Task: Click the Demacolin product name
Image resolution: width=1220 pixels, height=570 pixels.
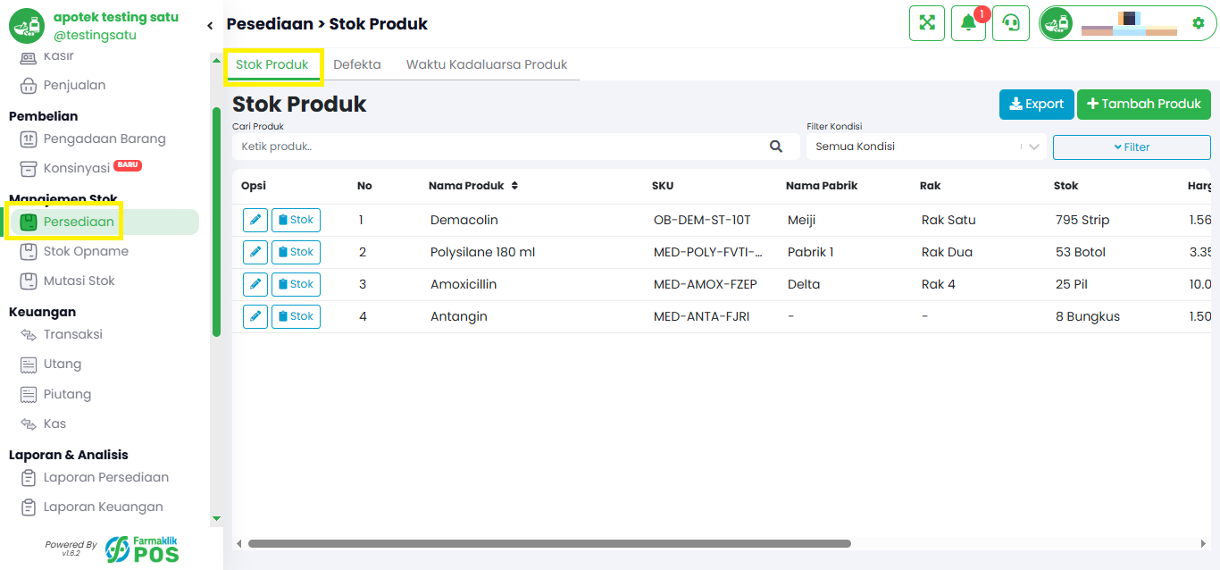Action: point(464,220)
